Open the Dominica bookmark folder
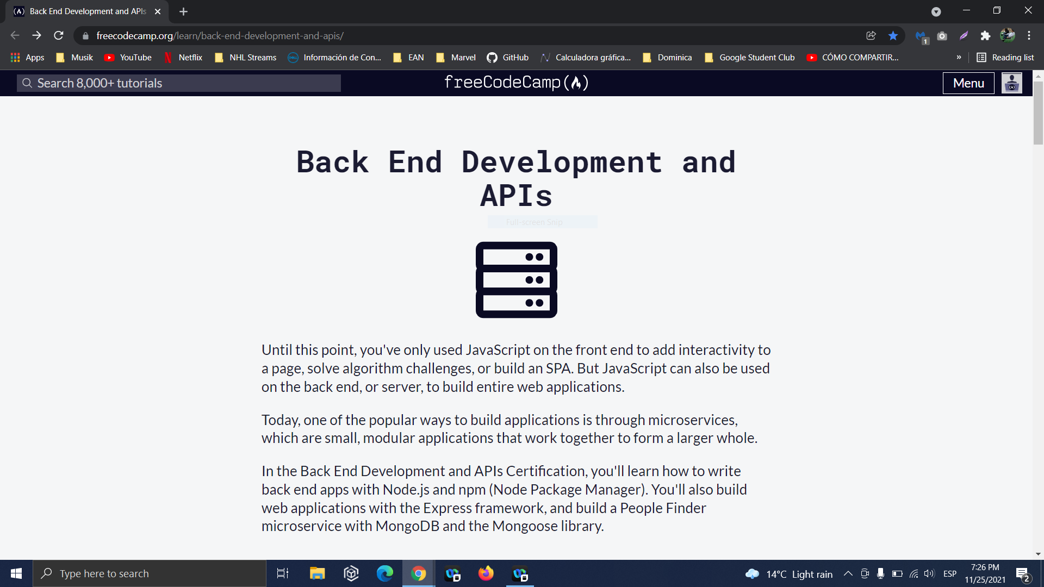This screenshot has width=1044, height=587. coord(667,57)
